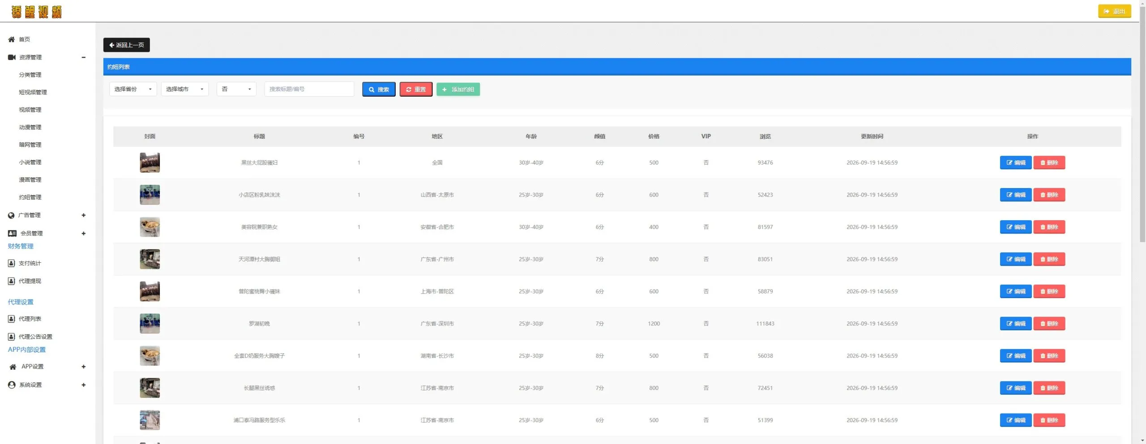
Task: Collapse the 资源管理 menu with the minus sign
Action: tap(84, 57)
